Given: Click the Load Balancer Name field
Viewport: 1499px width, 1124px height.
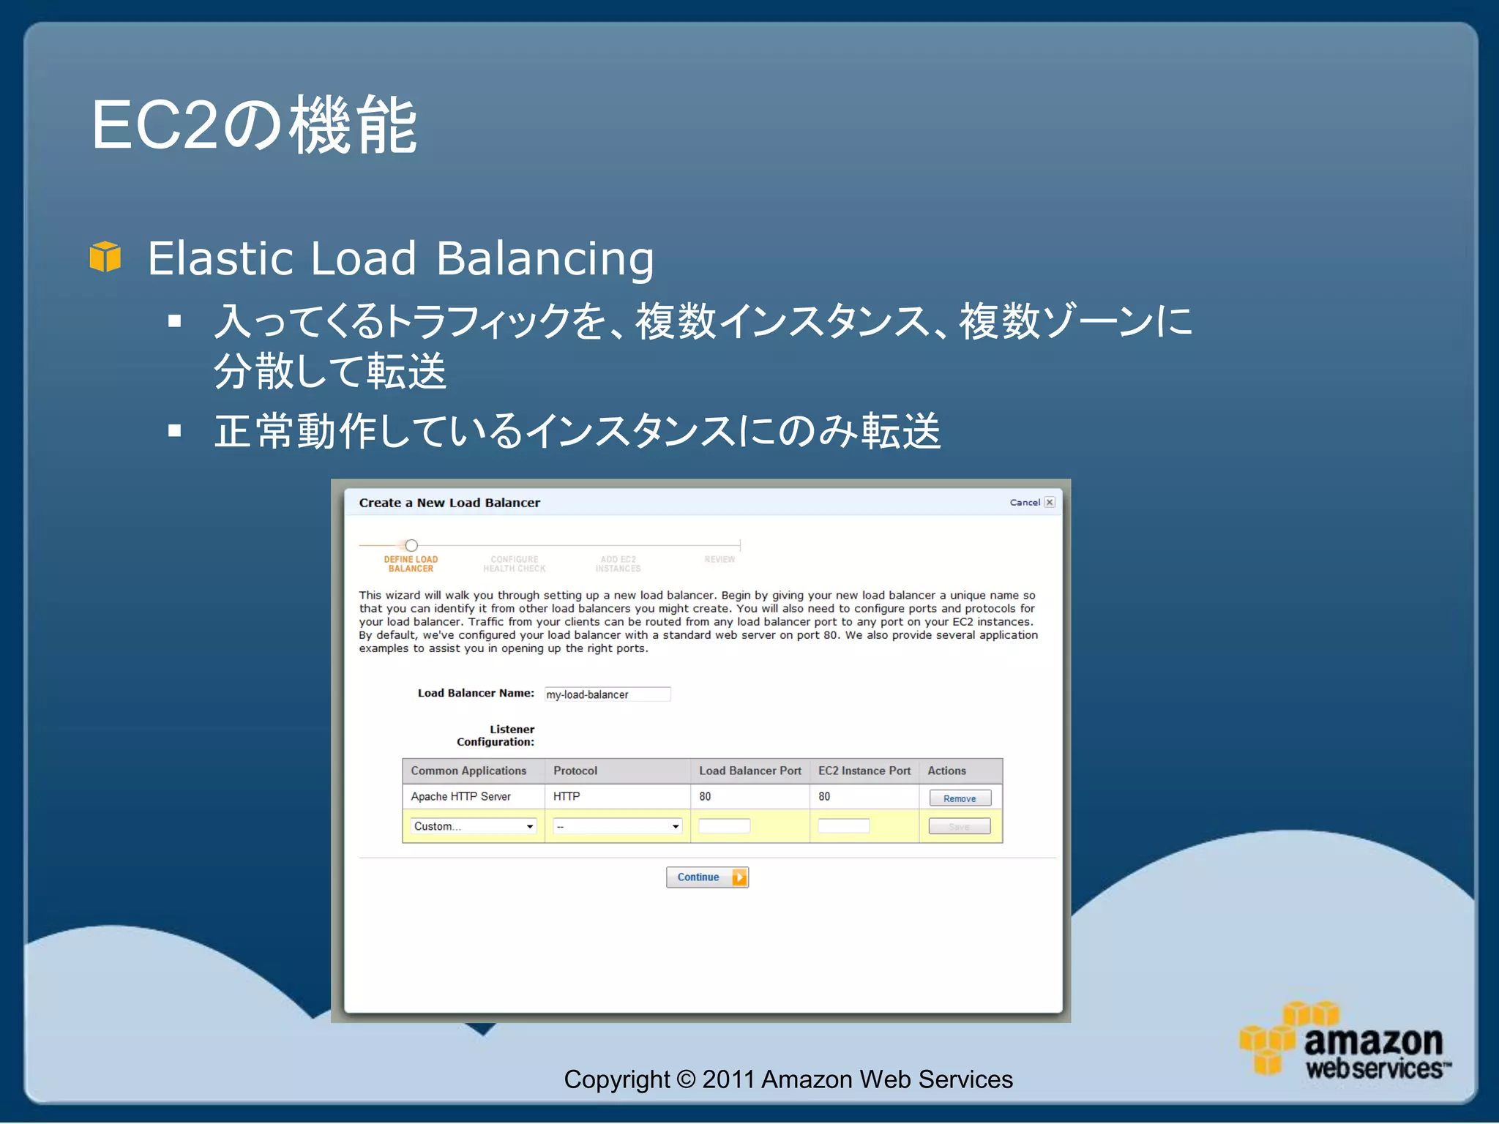Looking at the screenshot, I should pyautogui.click(x=608, y=694).
